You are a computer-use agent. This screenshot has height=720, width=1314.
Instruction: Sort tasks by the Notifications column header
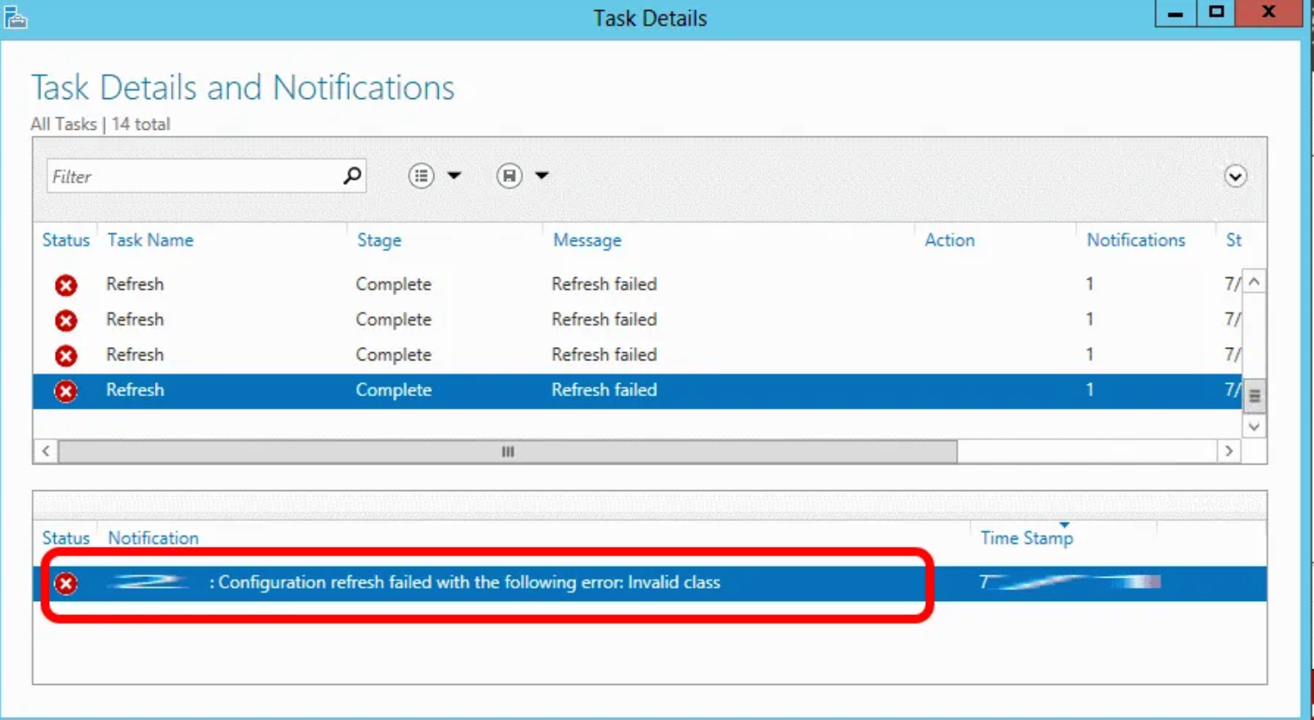coord(1136,240)
